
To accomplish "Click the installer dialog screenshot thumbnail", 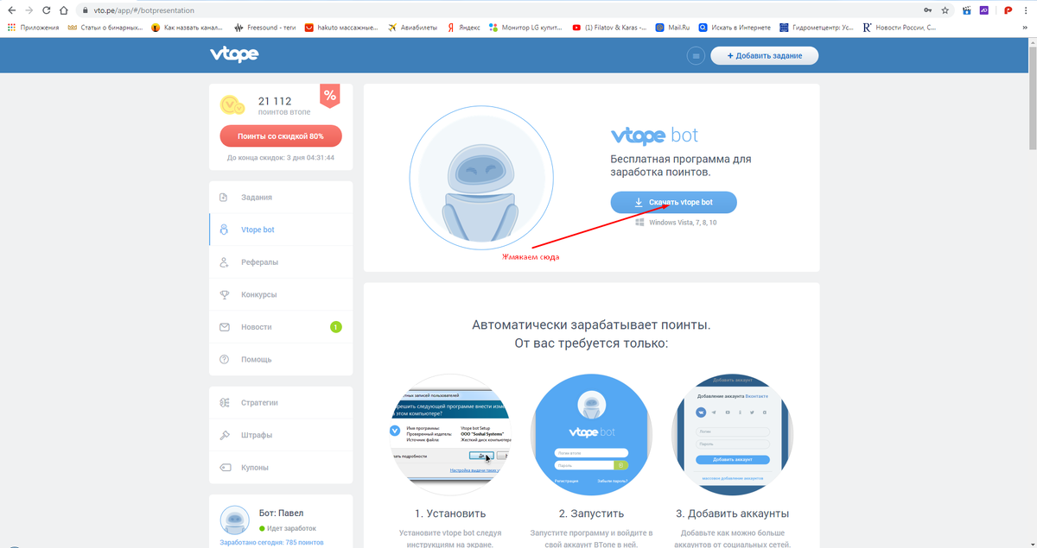I will [449, 433].
